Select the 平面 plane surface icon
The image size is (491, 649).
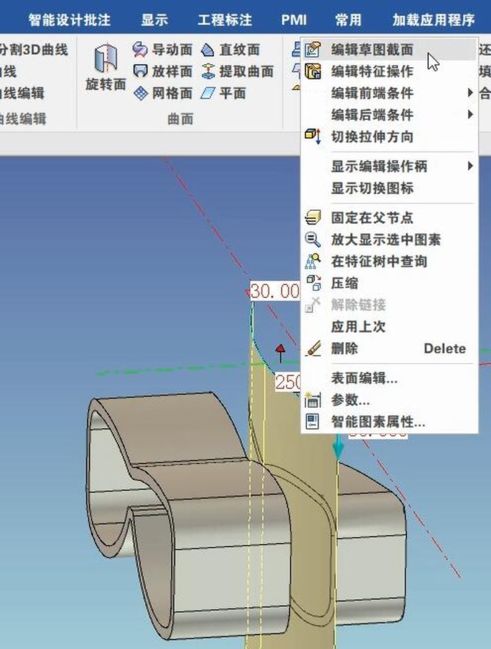pos(207,93)
